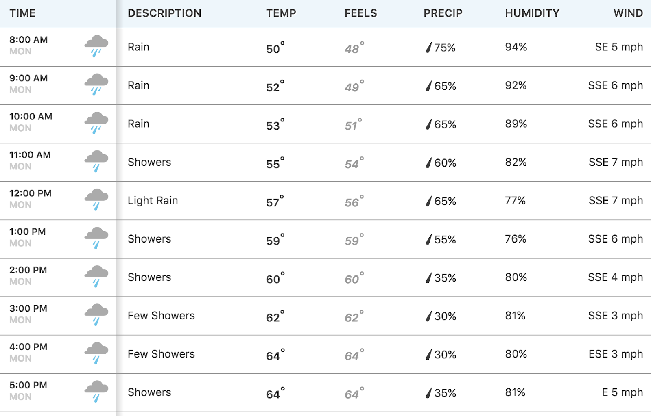Open the 1:00 PM Showers row
651x416 pixels.
[325, 239]
